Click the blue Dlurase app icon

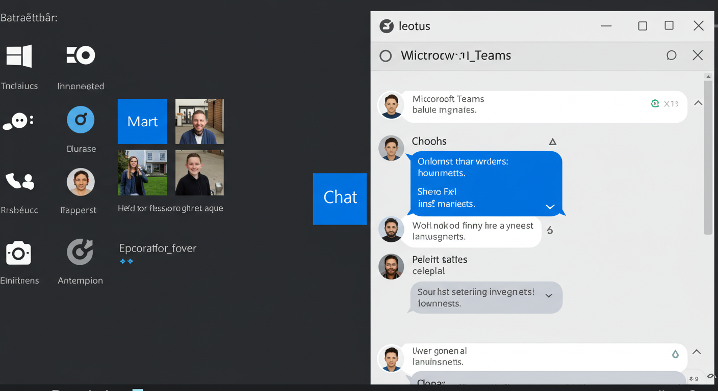coord(81,119)
